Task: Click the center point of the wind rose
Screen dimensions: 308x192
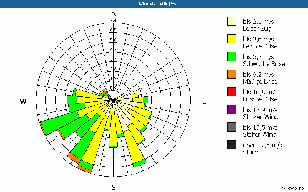Action: [x=113, y=100]
